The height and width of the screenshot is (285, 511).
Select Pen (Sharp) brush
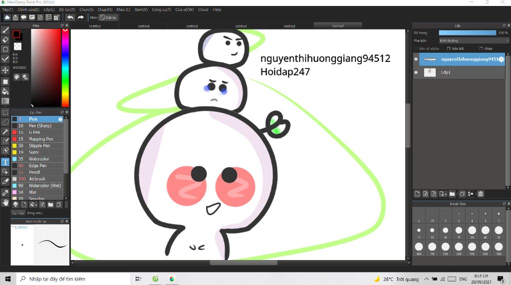click(37, 126)
